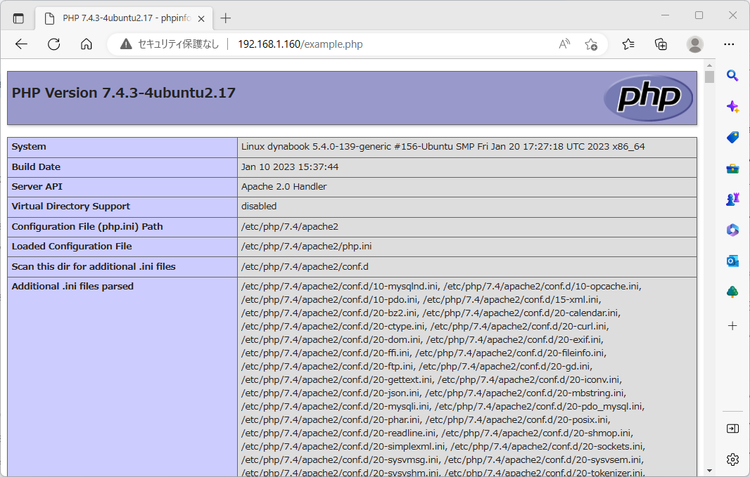This screenshot has height=477, width=750.
Task: Click the '/etc/php/7.4/apache2/php.ini' value
Action: click(x=307, y=247)
